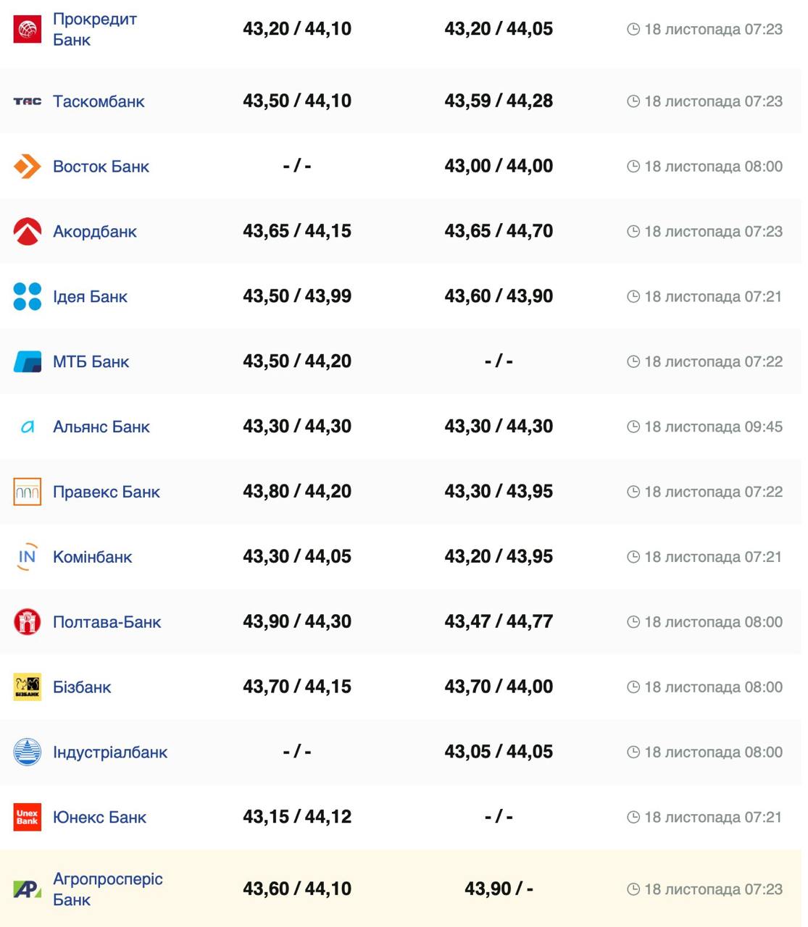
Task: Click the Прокредит Банк logo icon
Action: (28, 29)
